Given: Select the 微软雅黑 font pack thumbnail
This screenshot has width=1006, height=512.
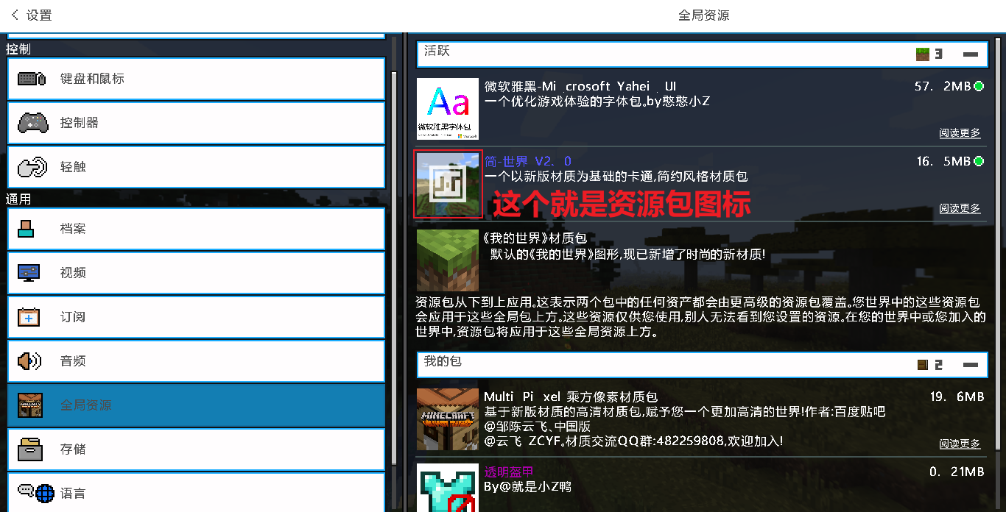Looking at the screenshot, I should (447, 109).
